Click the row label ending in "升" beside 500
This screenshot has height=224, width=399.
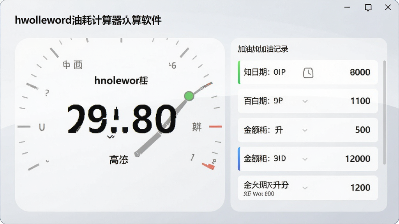point(263,130)
